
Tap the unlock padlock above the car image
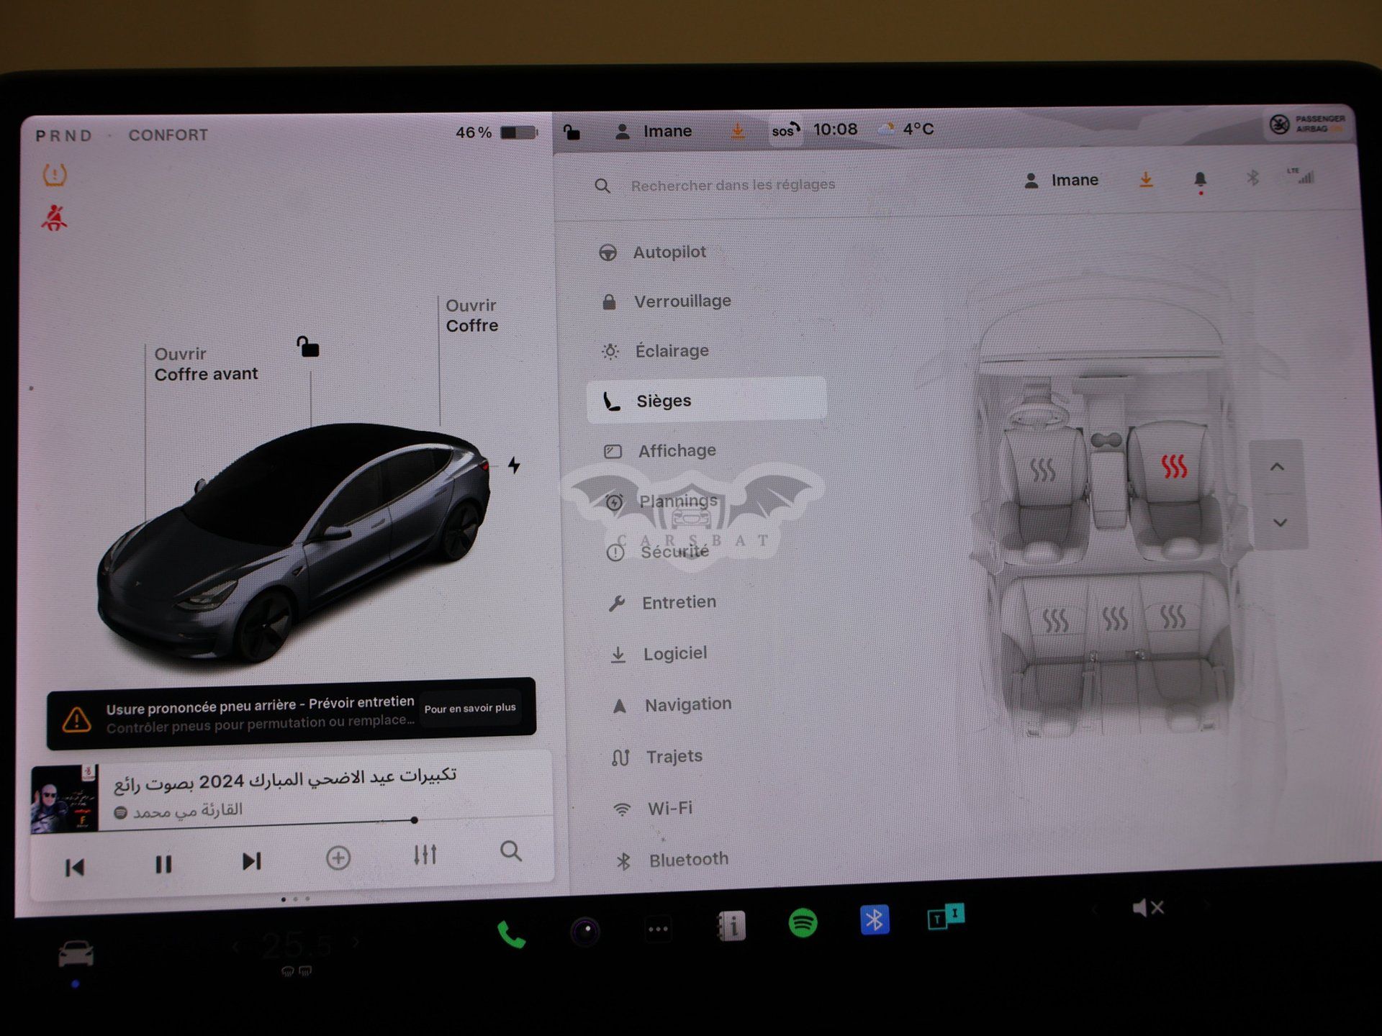pyautogui.click(x=308, y=346)
